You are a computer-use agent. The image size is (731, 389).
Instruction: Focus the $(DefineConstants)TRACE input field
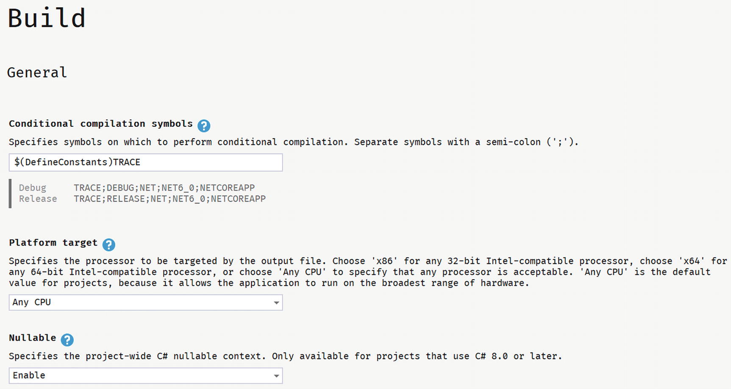pyautogui.click(x=145, y=162)
